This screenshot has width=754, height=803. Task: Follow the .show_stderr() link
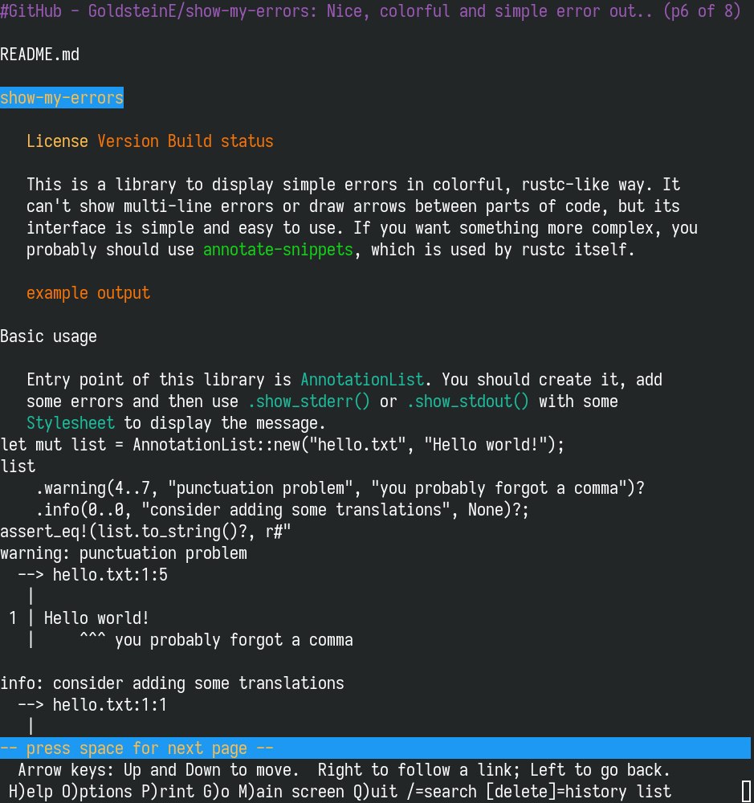pos(309,401)
